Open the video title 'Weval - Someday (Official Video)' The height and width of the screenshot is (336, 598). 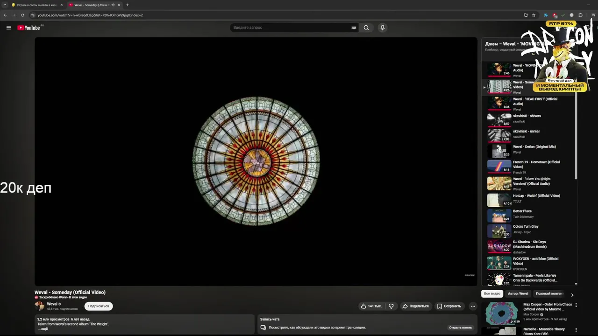coord(70,292)
